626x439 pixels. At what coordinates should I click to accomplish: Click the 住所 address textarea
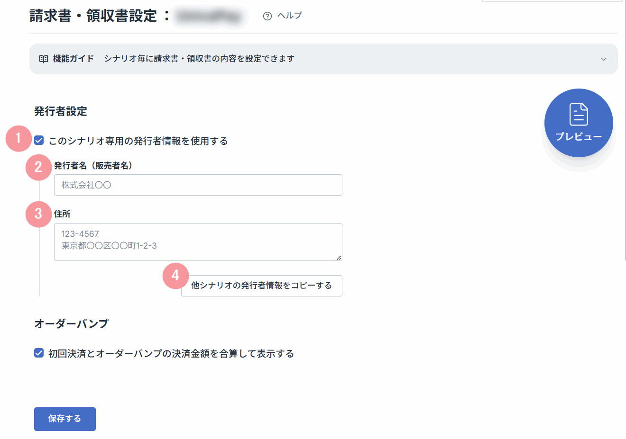click(x=198, y=242)
